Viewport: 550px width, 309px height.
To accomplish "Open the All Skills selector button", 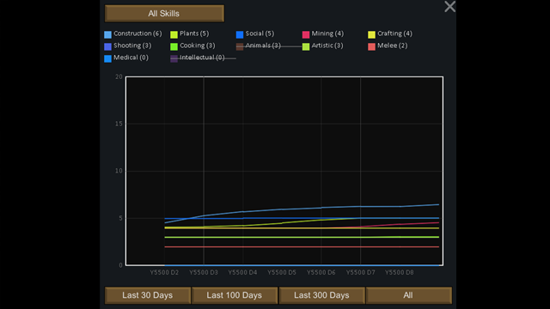I will coord(164,14).
